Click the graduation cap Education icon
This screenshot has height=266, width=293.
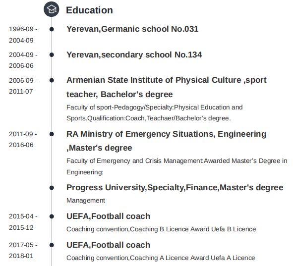pyautogui.click(x=52, y=9)
